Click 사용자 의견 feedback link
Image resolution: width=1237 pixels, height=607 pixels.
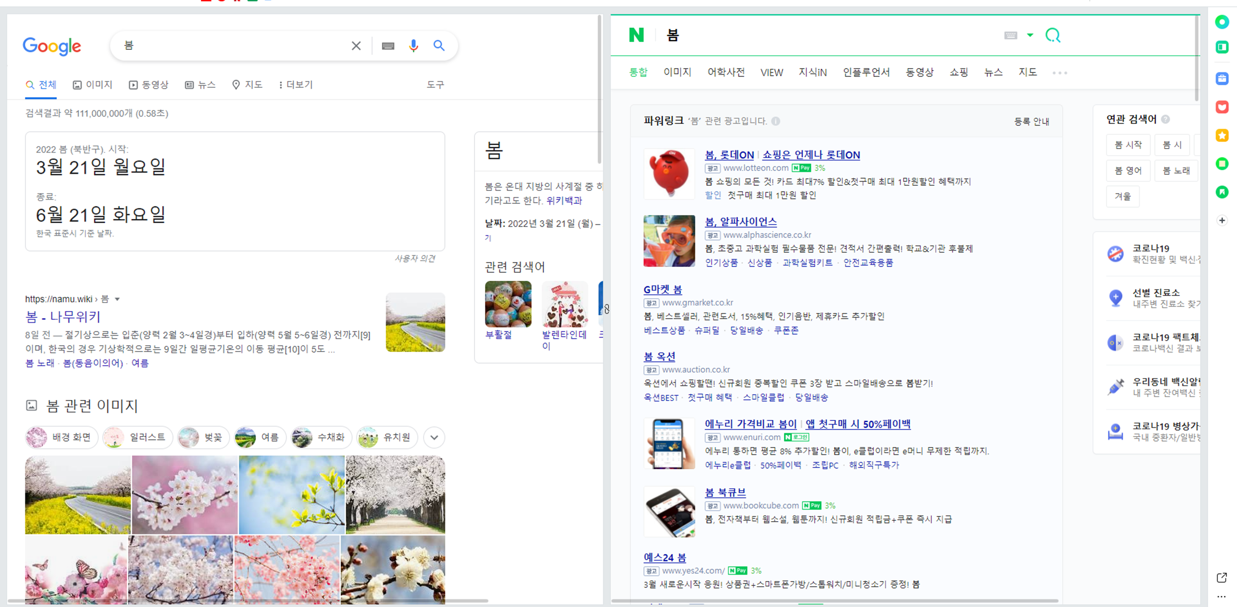click(415, 259)
